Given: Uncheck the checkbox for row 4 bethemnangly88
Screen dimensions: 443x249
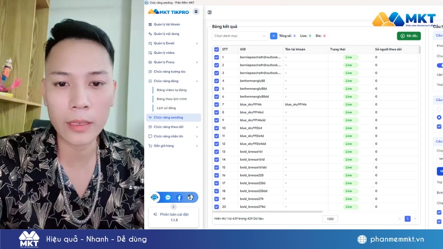Looking at the screenshot, I should tap(217, 81).
